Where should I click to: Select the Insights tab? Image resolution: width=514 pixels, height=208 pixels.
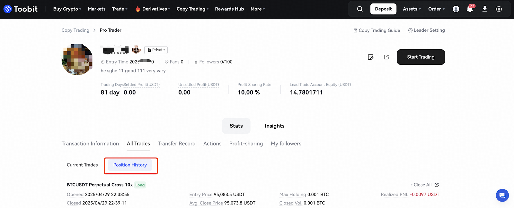[x=274, y=126]
